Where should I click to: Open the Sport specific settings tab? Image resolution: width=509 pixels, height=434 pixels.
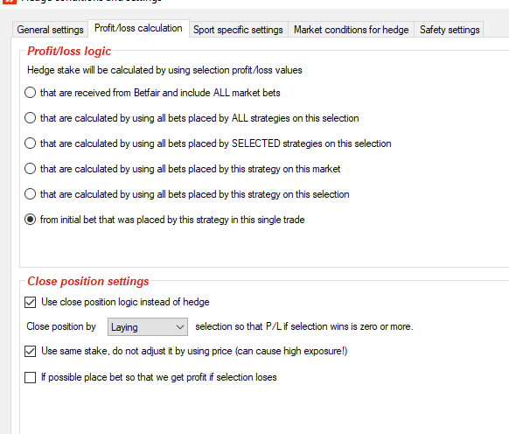(x=238, y=30)
